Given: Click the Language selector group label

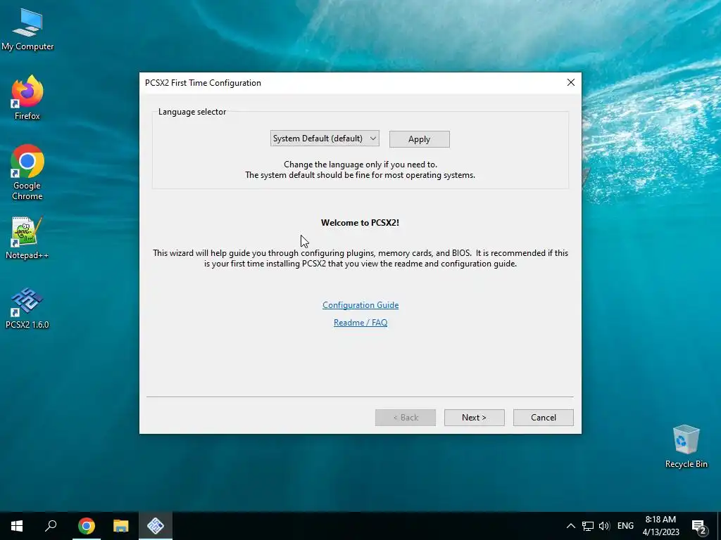Looking at the screenshot, I should coord(192,112).
